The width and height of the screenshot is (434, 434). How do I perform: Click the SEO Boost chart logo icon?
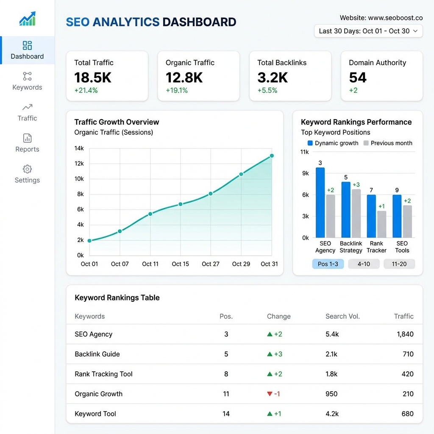tap(28, 19)
